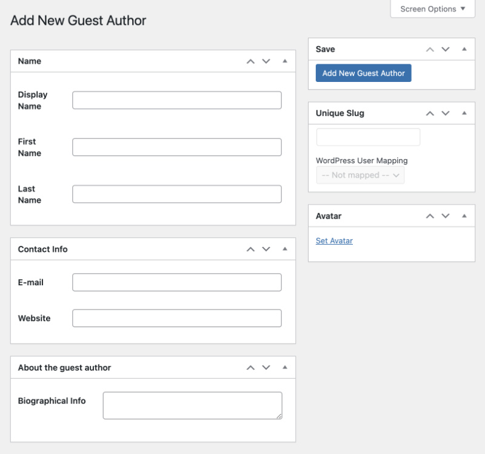Click inside the Display Name field
The width and height of the screenshot is (485, 454).
coord(176,100)
